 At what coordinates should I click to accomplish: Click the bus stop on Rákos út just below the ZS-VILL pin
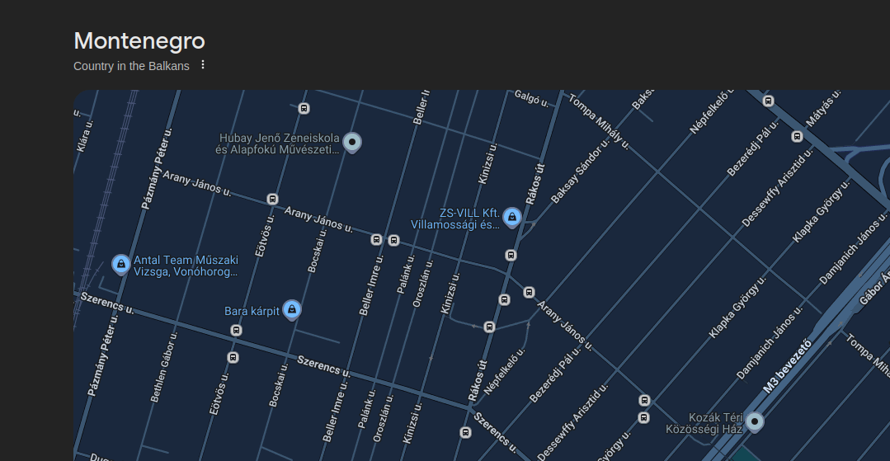point(511,255)
